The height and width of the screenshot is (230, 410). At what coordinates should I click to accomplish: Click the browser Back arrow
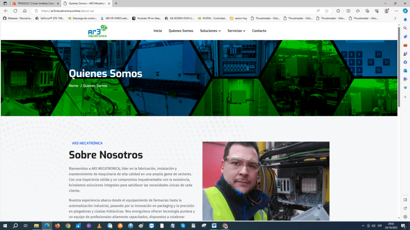pyautogui.click(x=6, y=11)
